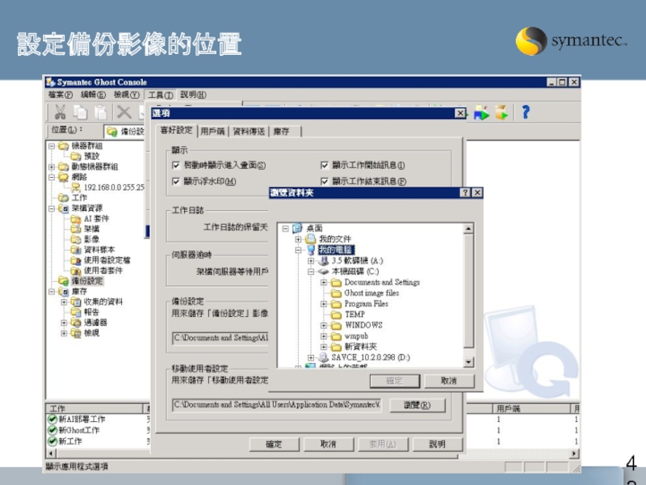The height and width of the screenshot is (485, 646).
Task: Select the Ghost image files folder
Action: [371, 293]
